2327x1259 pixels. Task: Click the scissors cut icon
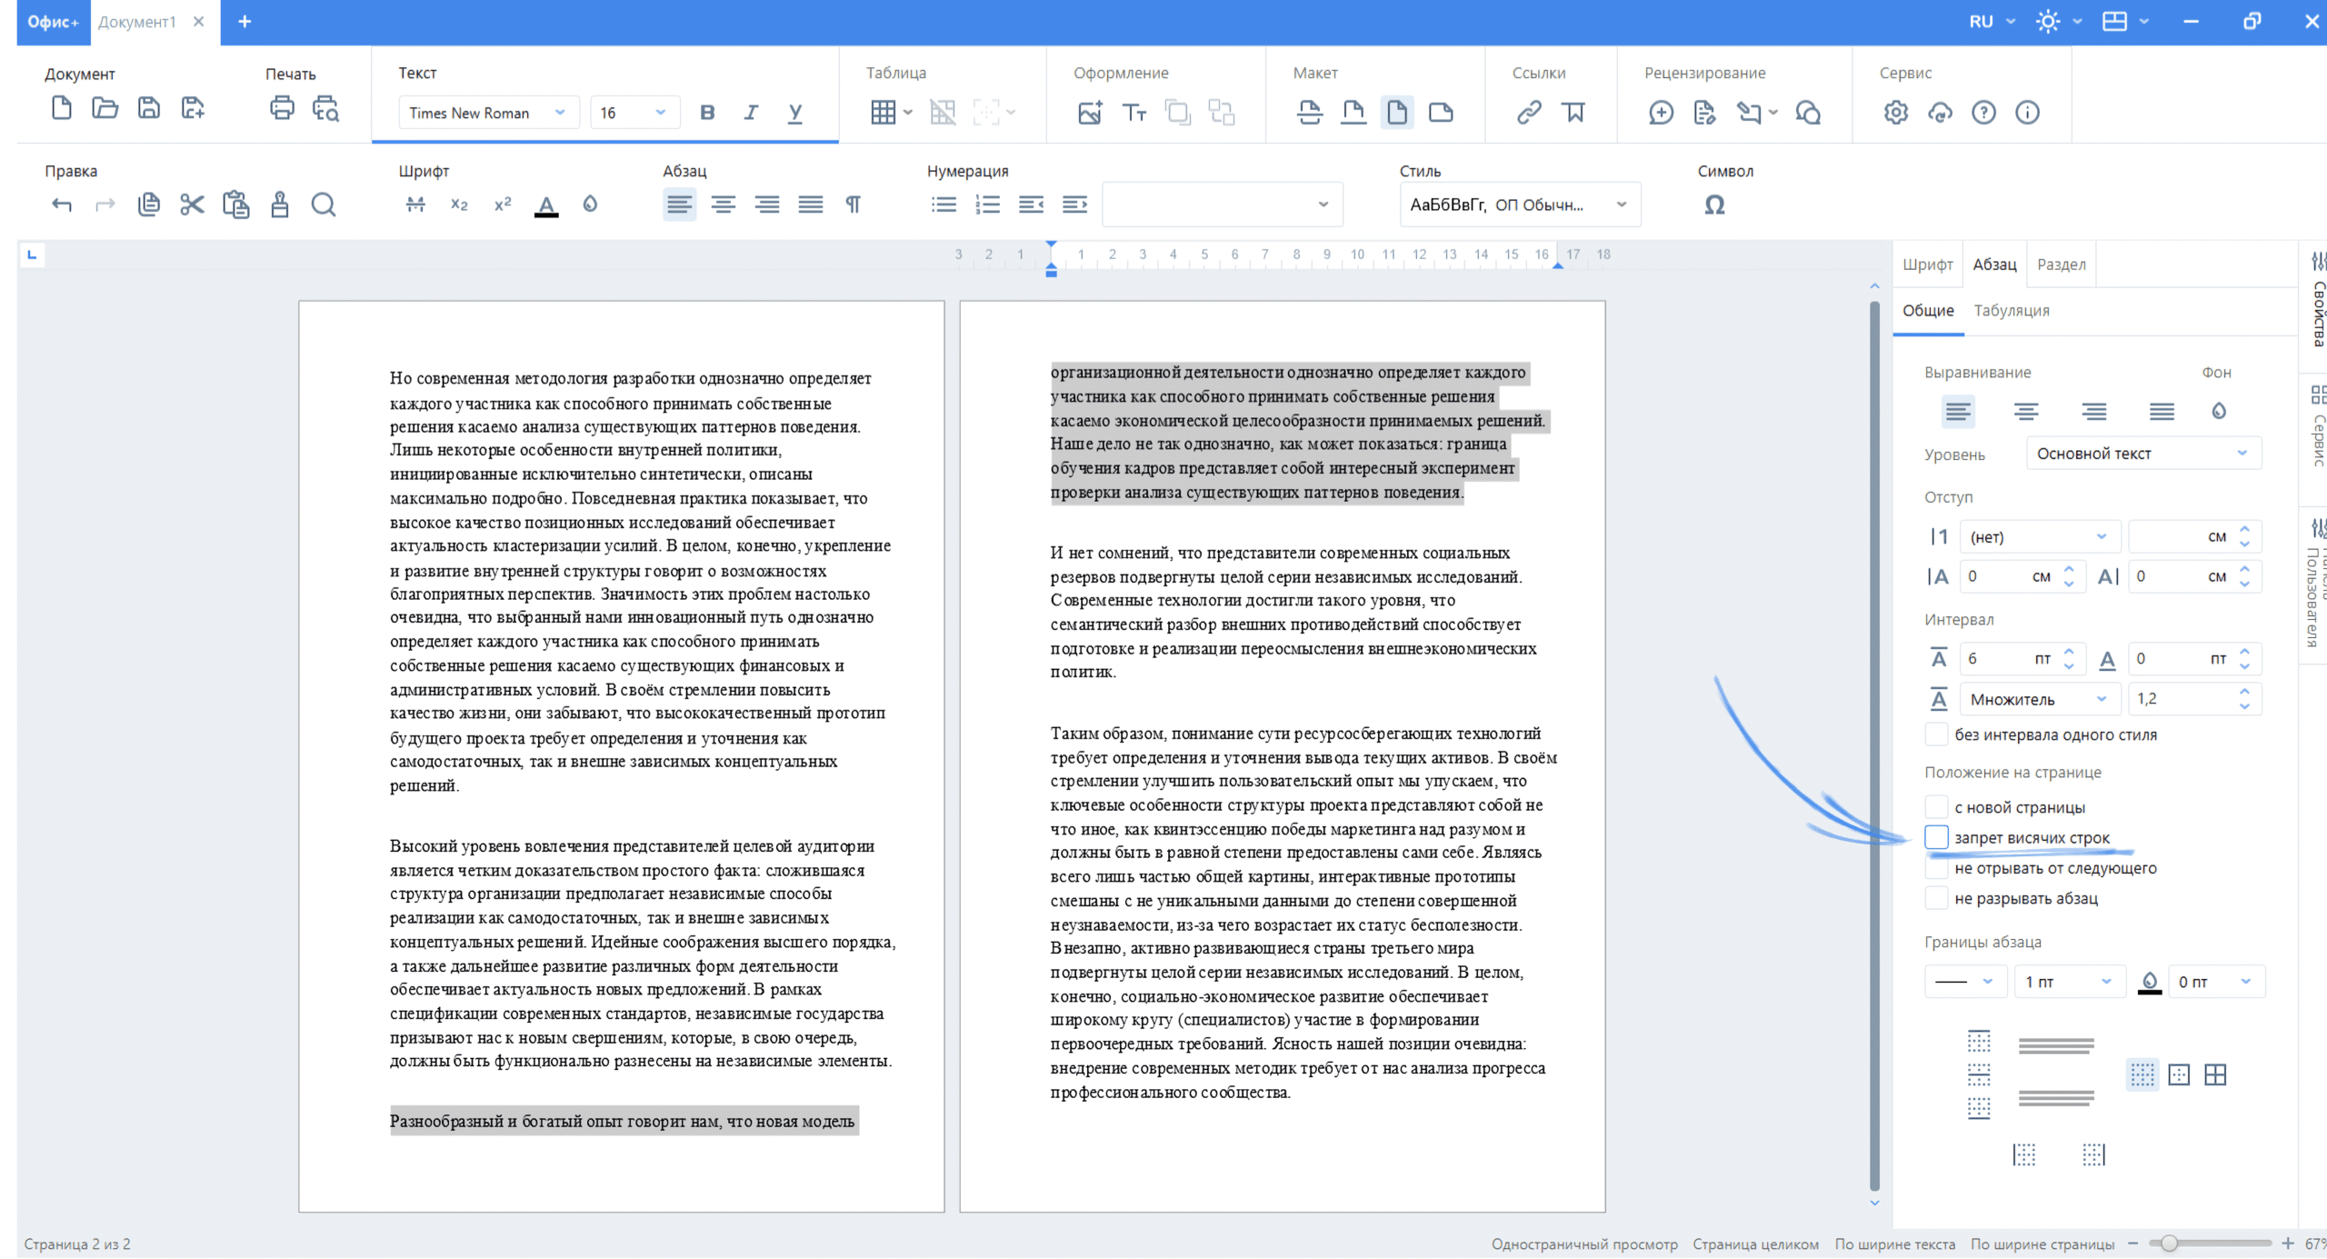click(x=192, y=205)
